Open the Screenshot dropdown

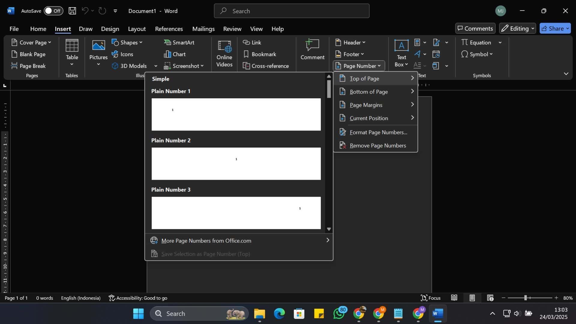point(184,66)
